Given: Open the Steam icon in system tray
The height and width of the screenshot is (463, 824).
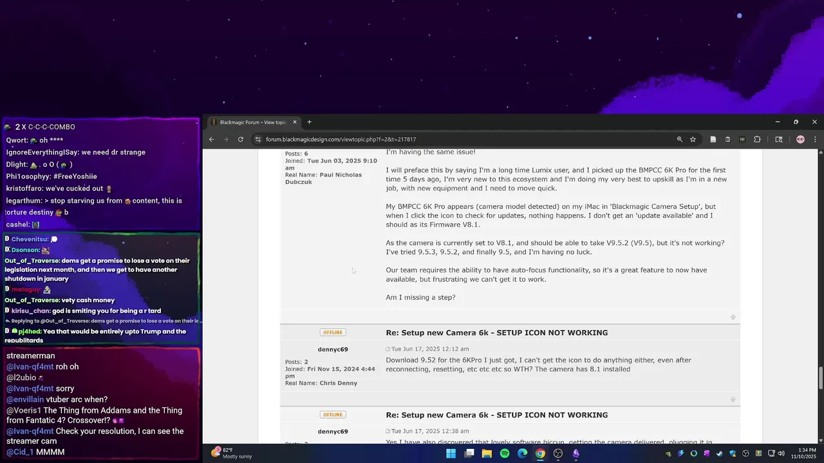Looking at the screenshot, I should tap(720, 453).
